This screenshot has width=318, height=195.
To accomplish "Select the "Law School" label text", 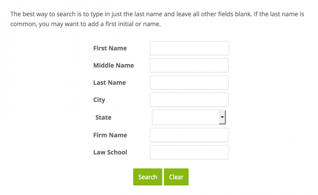I will click(x=110, y=152).
